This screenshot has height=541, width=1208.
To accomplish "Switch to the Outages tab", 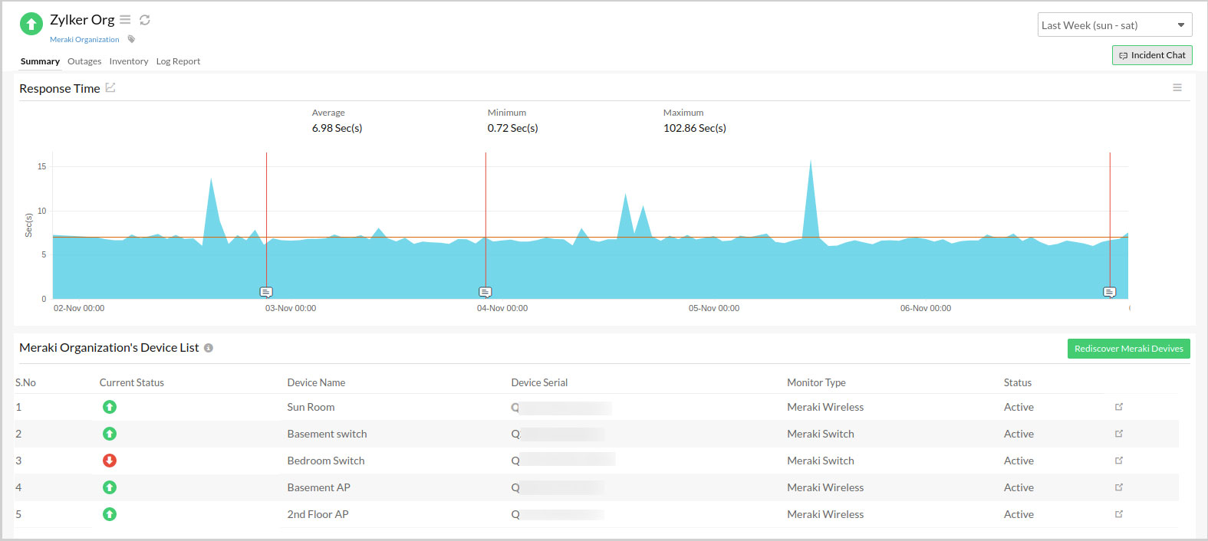I will click(x=84, y=61).
